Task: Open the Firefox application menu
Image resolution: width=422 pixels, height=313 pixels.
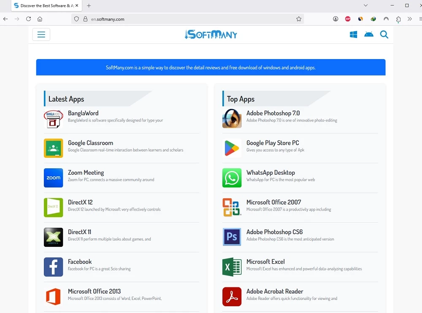Action: 420,19
